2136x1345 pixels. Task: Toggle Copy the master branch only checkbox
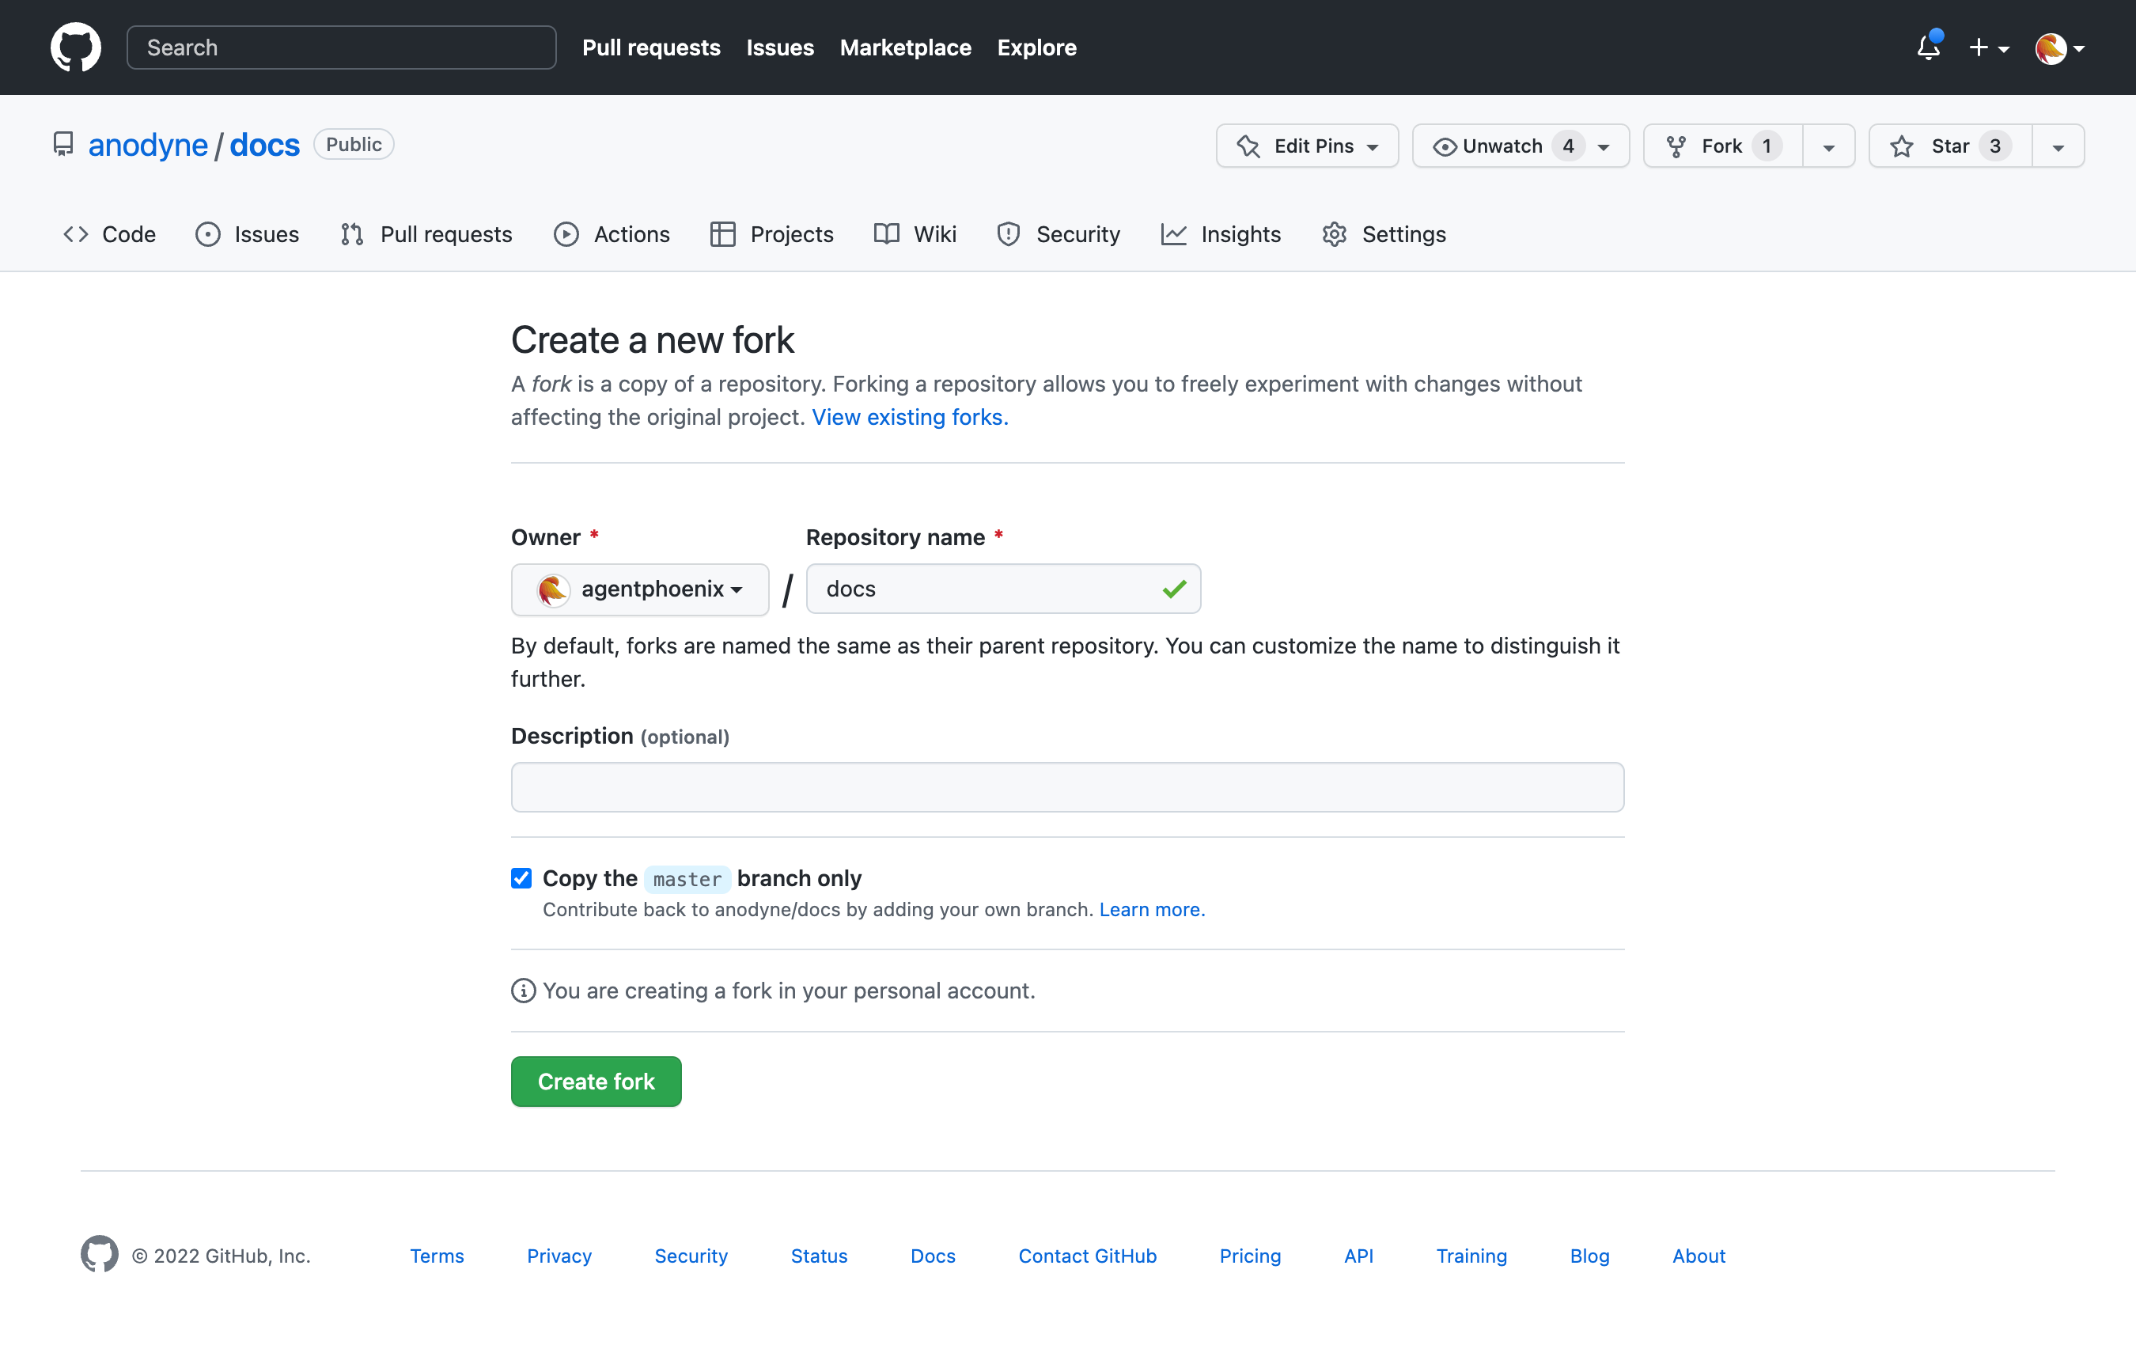[x=521, y=878]
